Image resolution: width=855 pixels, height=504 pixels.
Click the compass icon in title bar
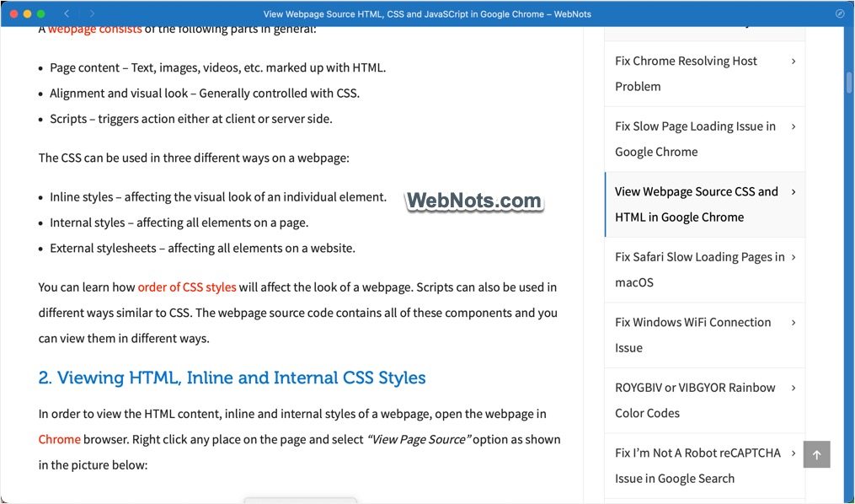tap(839, 13)
